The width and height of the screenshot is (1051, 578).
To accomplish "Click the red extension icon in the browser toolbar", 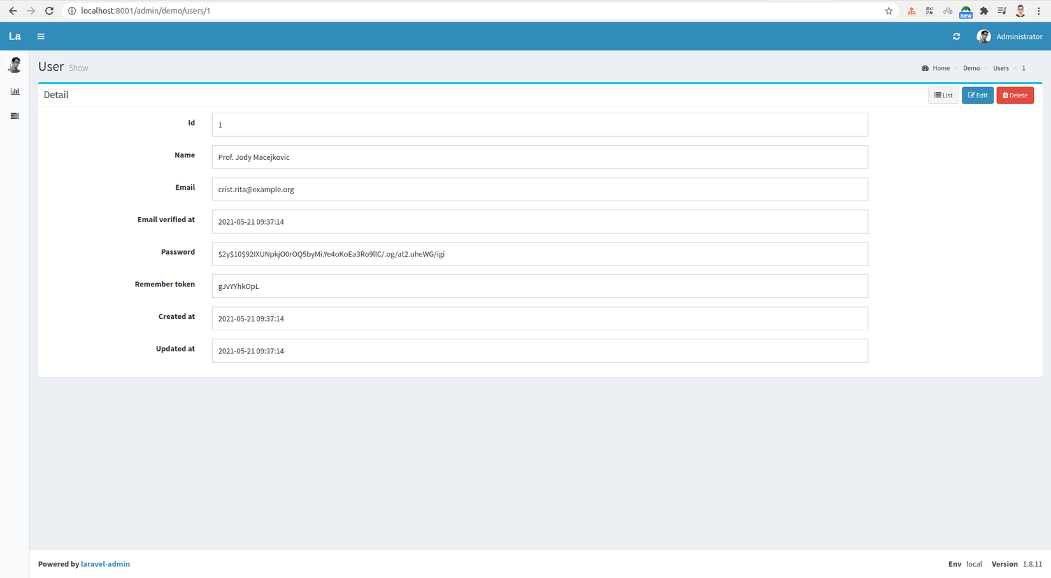I will [912, 11].
